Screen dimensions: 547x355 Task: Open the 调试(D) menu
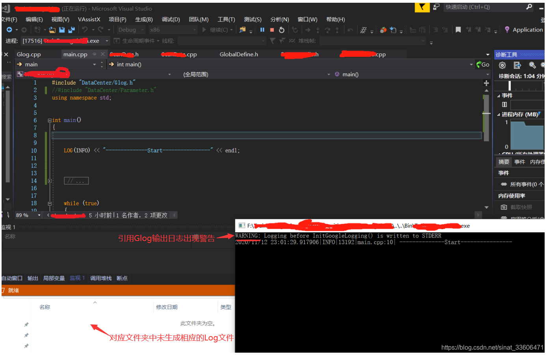[x=171, y=19]
